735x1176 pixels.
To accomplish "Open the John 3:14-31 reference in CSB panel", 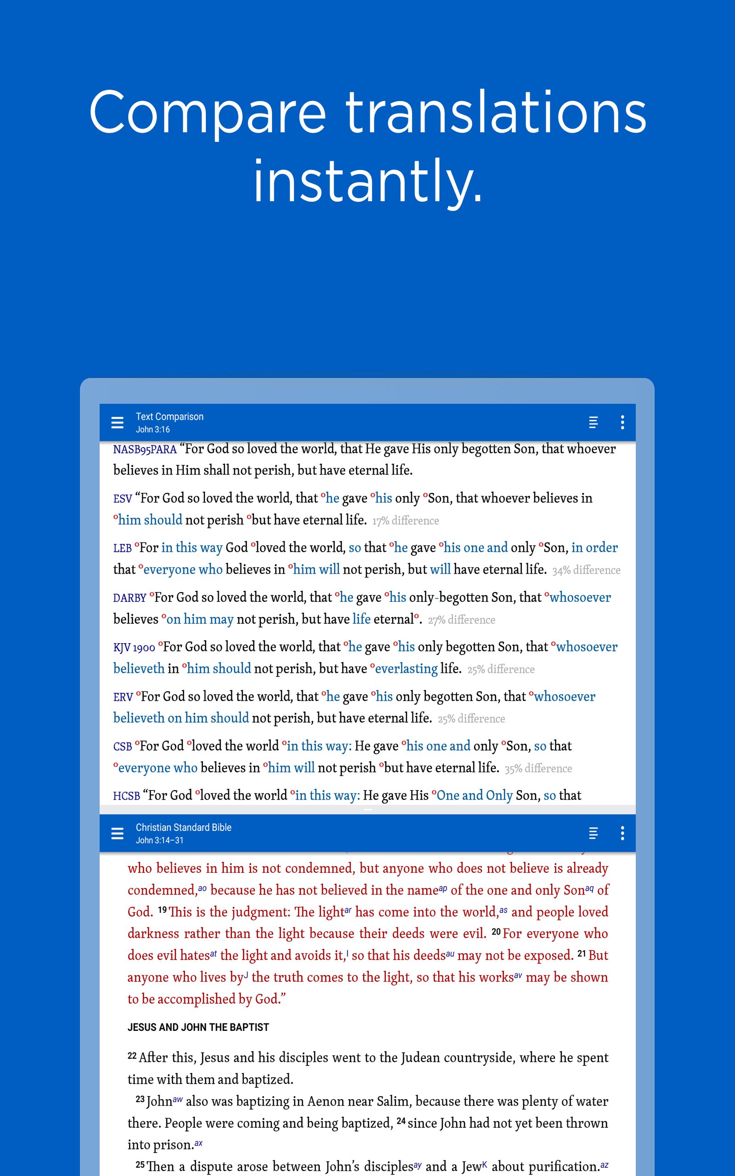I will click(159, 840).
